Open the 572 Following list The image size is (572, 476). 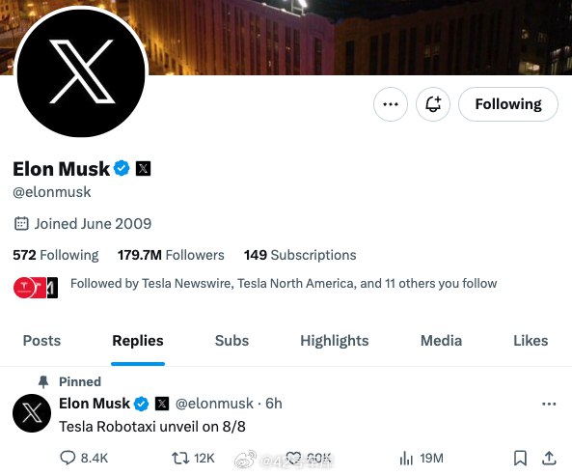(x=56, y=255)
